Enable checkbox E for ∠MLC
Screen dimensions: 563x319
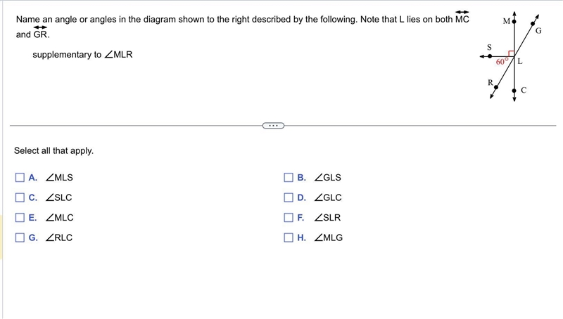(20, 218)
